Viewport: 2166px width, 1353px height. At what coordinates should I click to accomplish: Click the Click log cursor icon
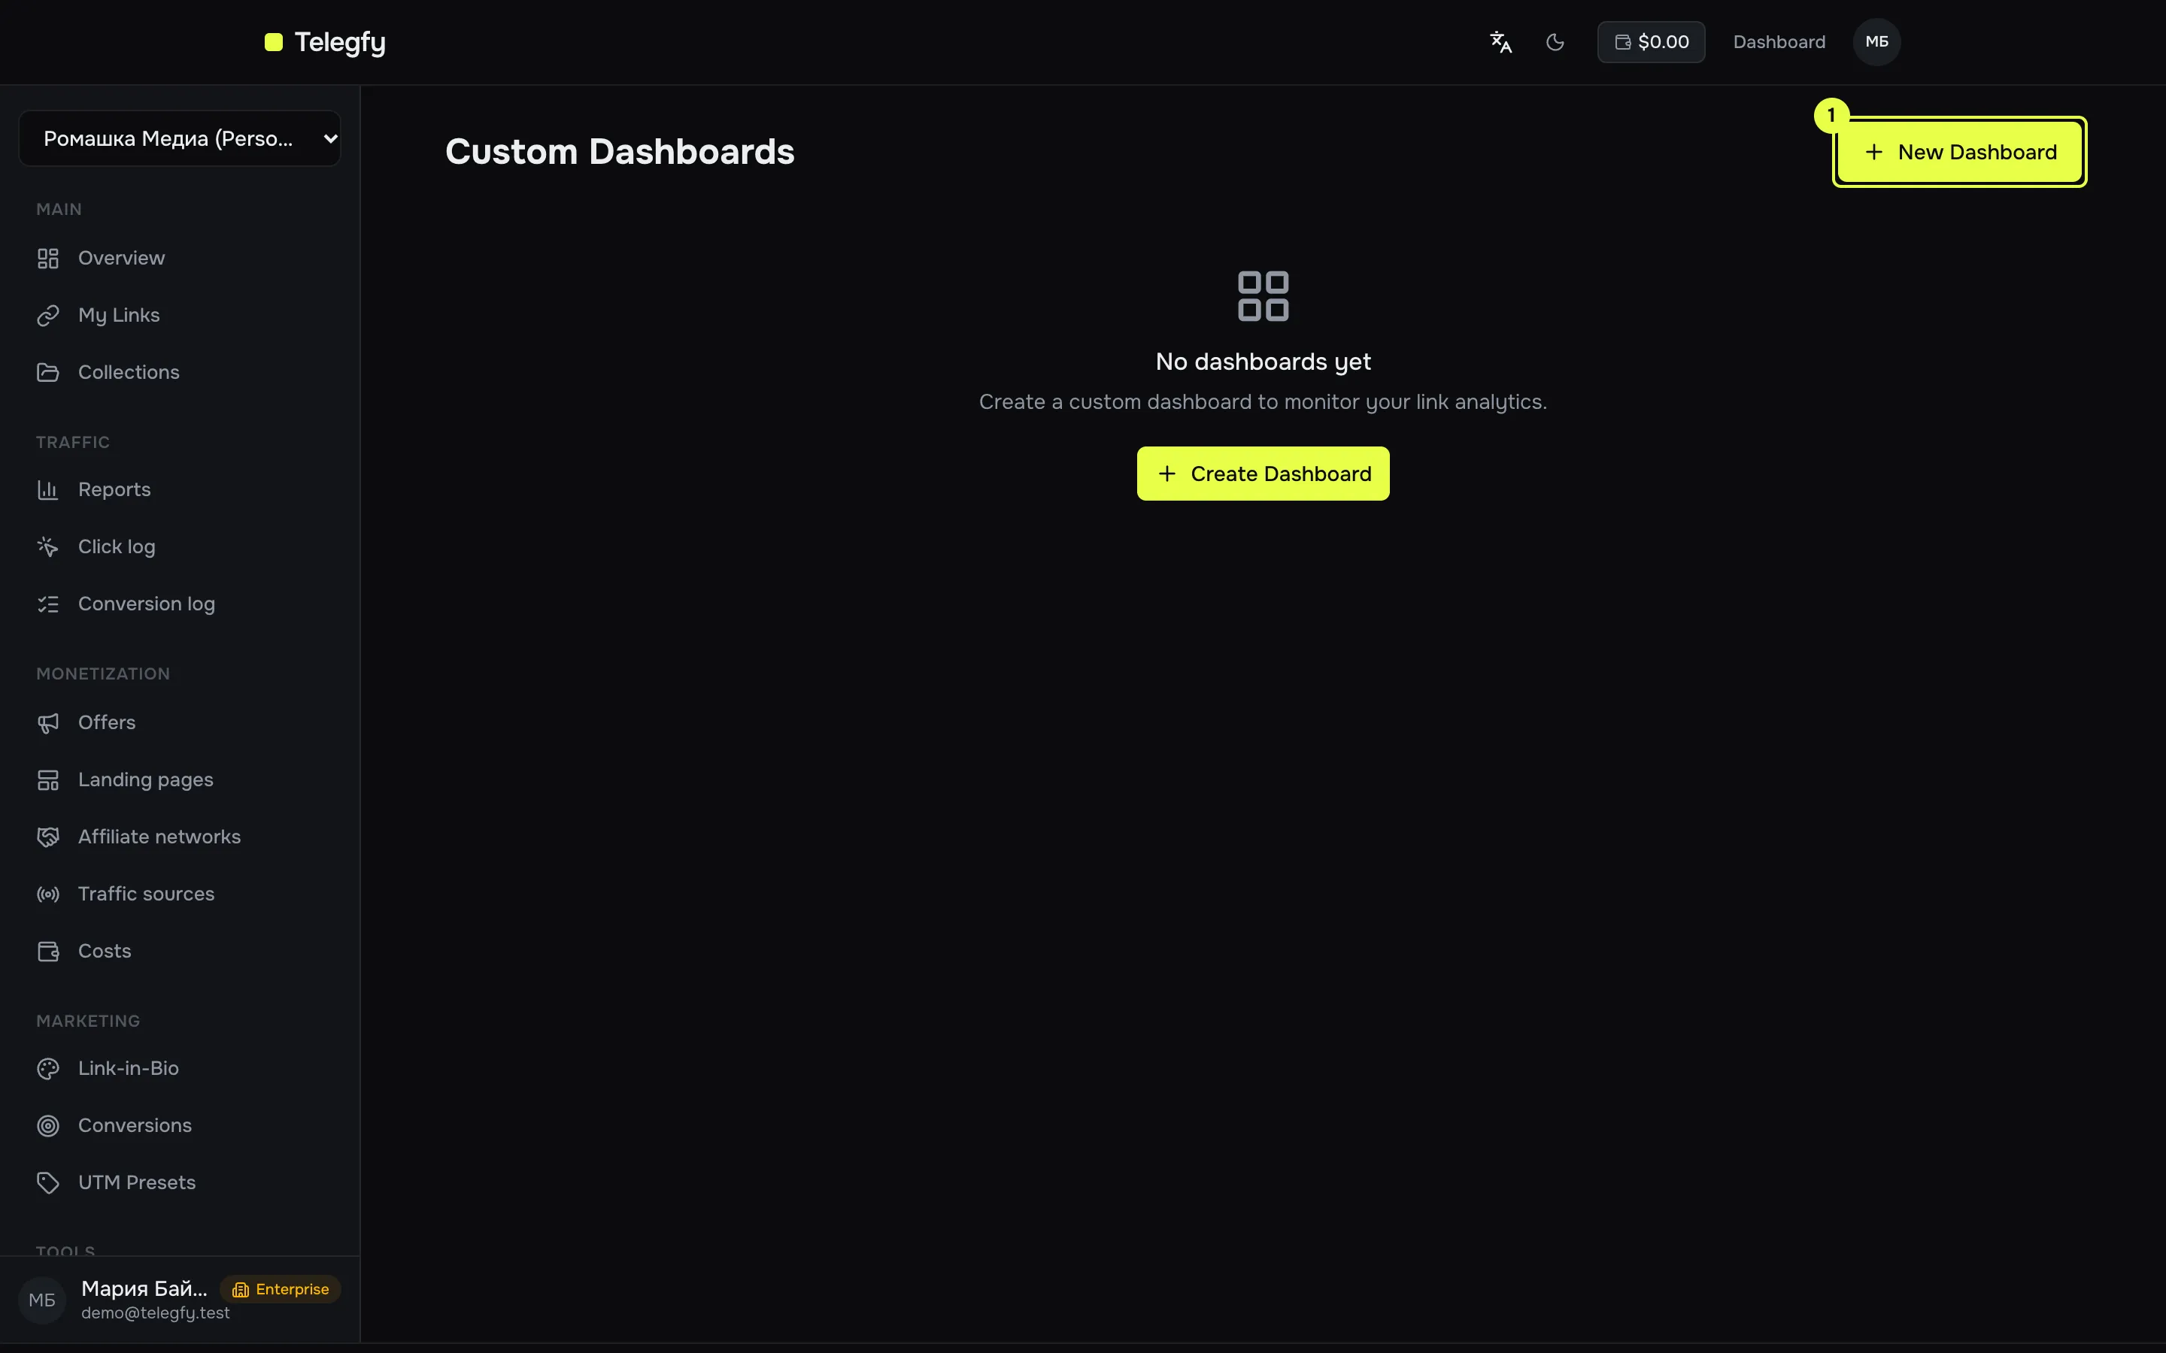coord(48,546)
